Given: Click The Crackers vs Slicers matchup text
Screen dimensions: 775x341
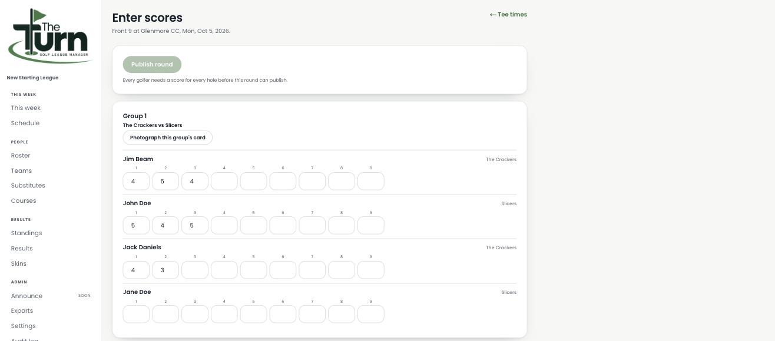Looking at the screenshot, I should coord(153,125).
